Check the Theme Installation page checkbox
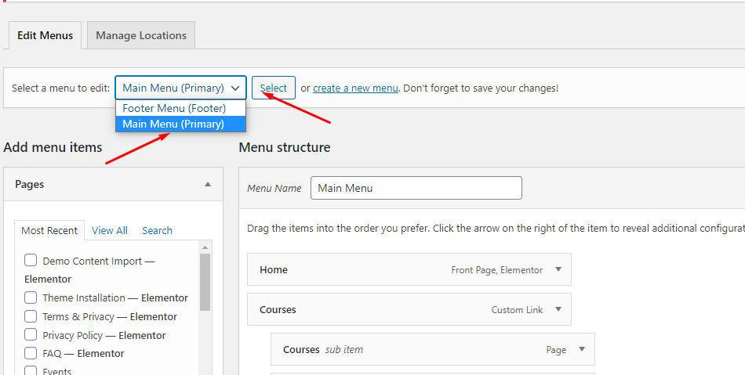Image resolution: width=745 pixels, height=375 pixels. click(31, 297)
